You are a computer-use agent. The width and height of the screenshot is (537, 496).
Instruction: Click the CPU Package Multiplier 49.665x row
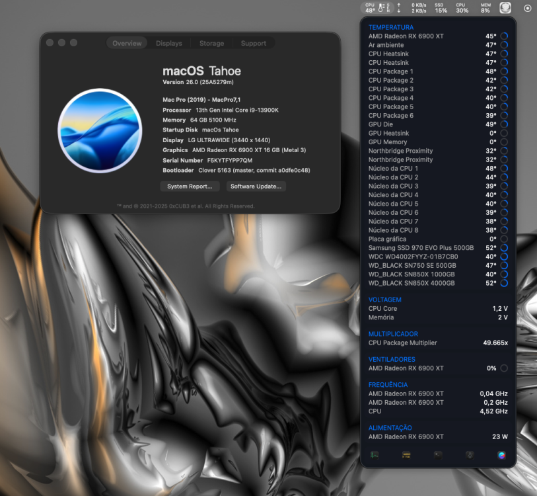tap(438, 343)
